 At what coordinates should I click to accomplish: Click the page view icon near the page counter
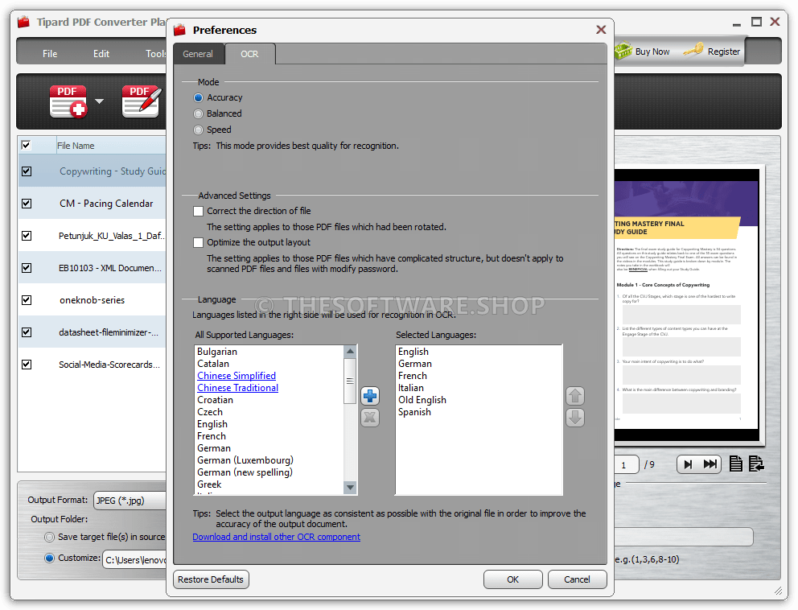(x=736, y=464)
